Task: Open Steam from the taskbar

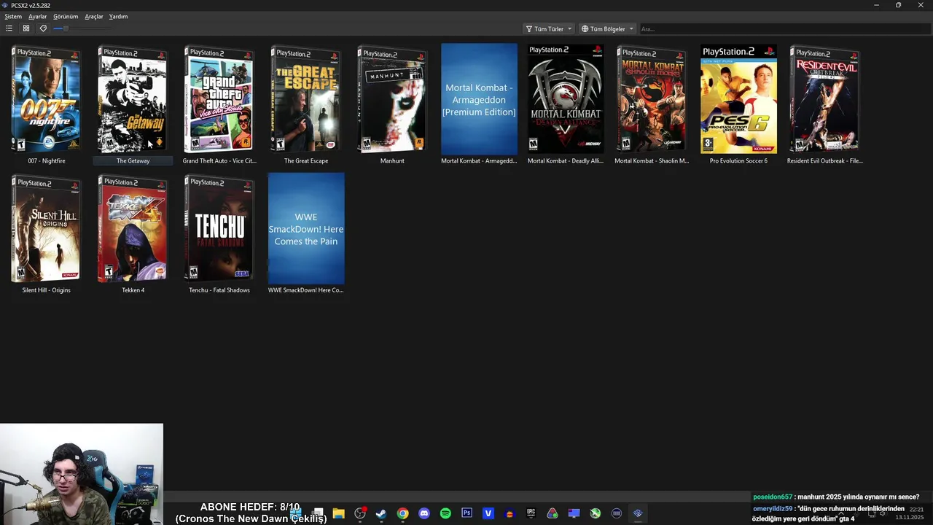Action: pos(381,513)
